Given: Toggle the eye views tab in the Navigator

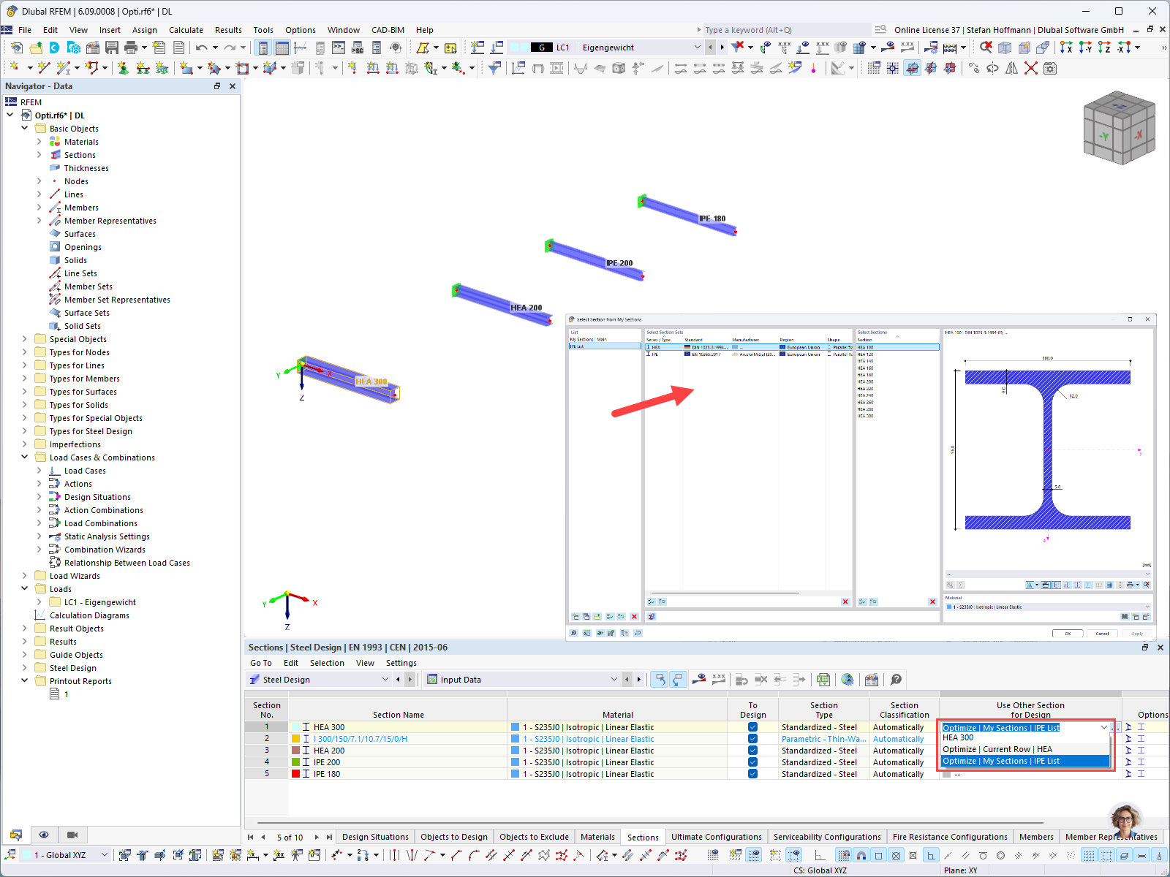Looking at the screenshot, I should pos(44,835).
